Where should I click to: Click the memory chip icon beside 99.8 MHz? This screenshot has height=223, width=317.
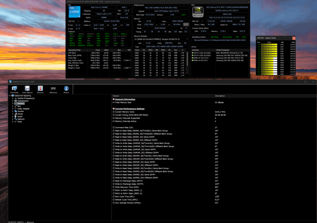coord(186,25)
